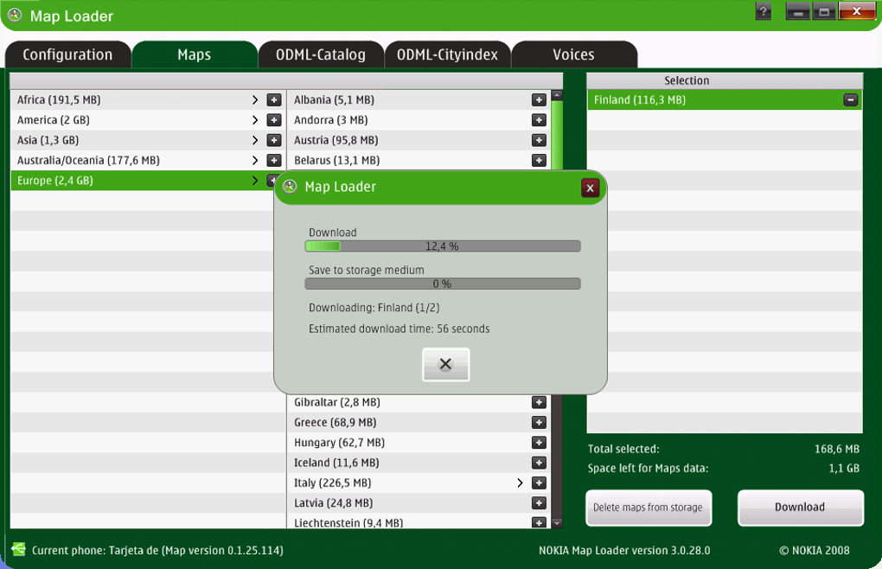The width and height of the screenshot is (882, 569).
Task: Select Europe (2,4 GB) row
Action: pos(144,181)
